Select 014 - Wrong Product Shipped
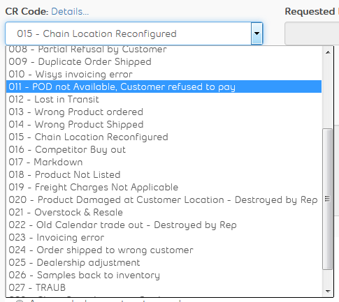 click(x=164, y=124)
